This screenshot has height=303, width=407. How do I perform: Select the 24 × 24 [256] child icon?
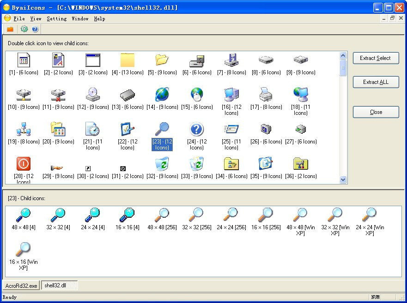coord(231,215)
